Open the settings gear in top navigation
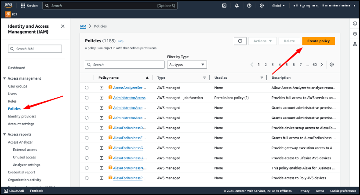This screenshot has height=195, width=360. coord(262,6)
